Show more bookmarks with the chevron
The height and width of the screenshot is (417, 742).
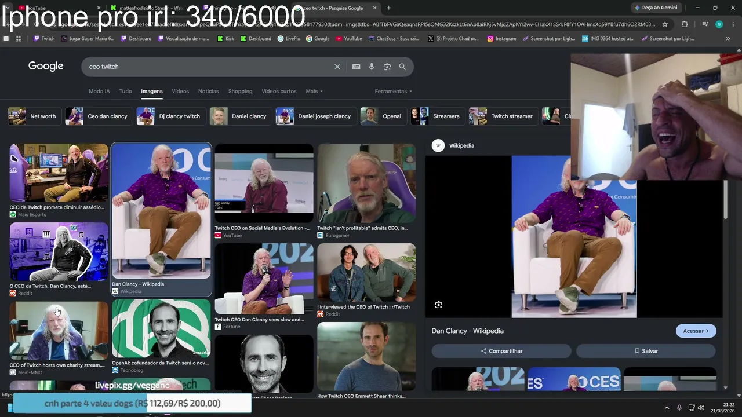(x=728, y=39)
